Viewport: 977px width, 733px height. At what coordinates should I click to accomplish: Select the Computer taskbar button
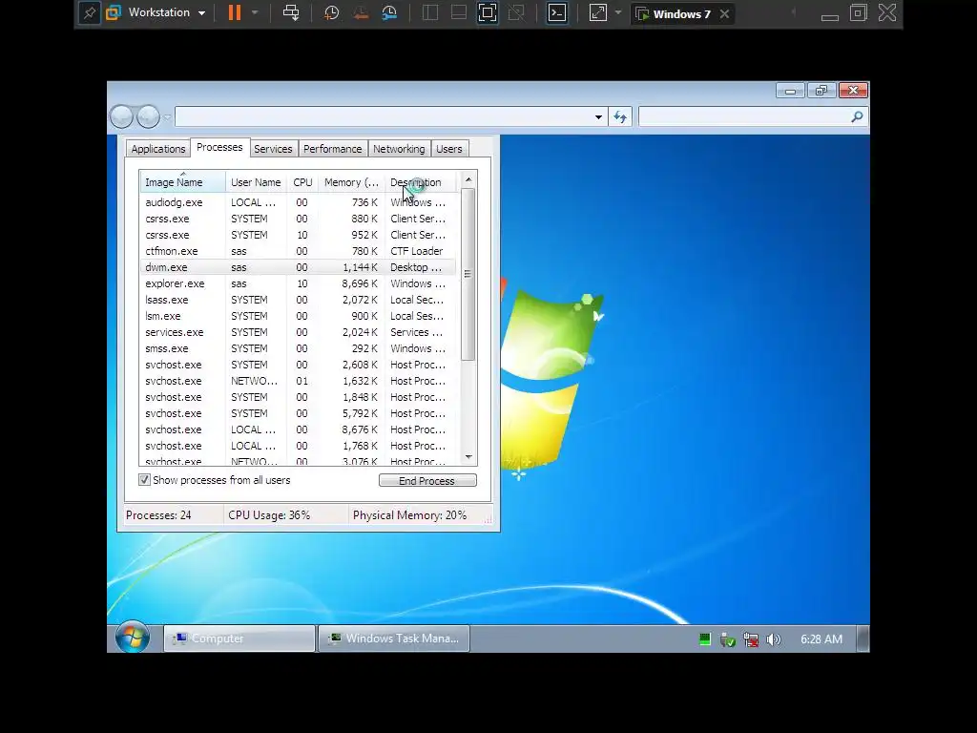(x=239, y=639)
